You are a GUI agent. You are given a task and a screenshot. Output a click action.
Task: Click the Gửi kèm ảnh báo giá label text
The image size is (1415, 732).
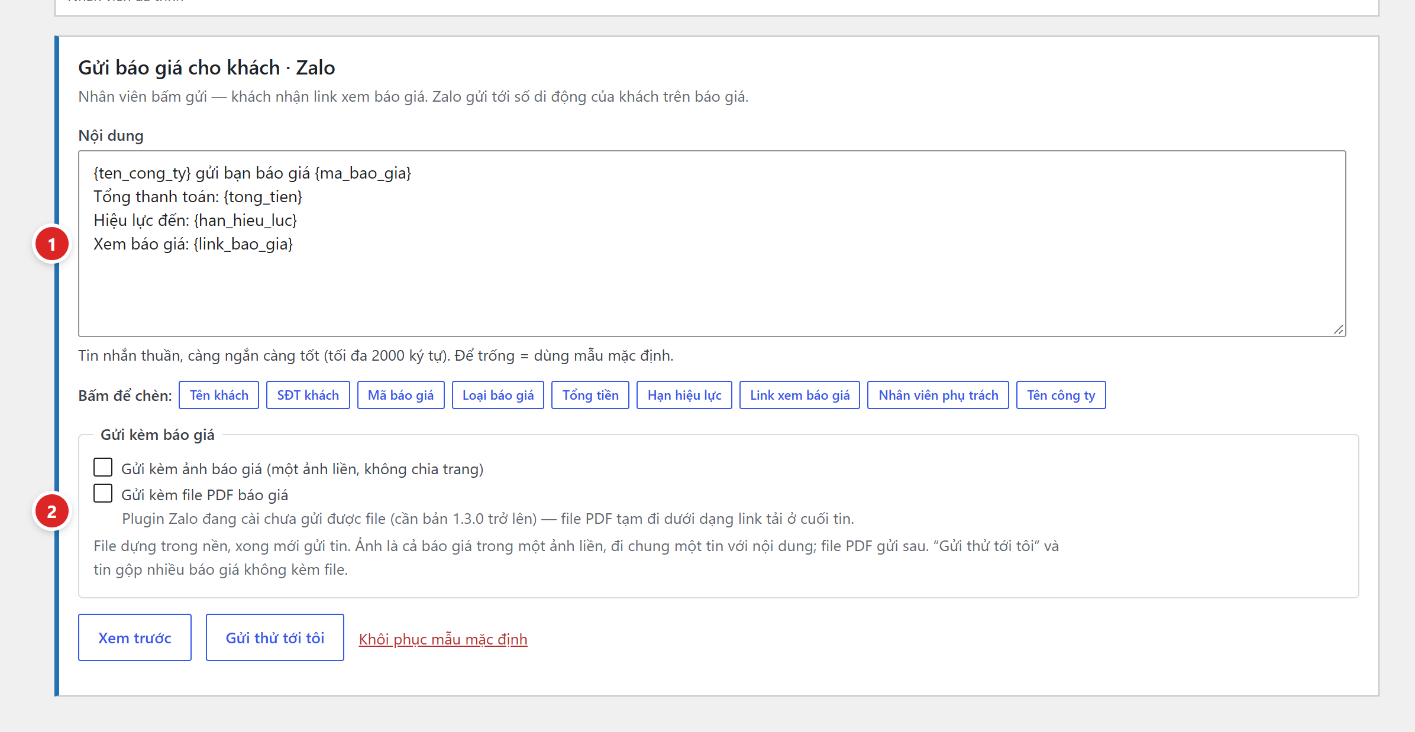pyautogui.click(x=302, y=469)
